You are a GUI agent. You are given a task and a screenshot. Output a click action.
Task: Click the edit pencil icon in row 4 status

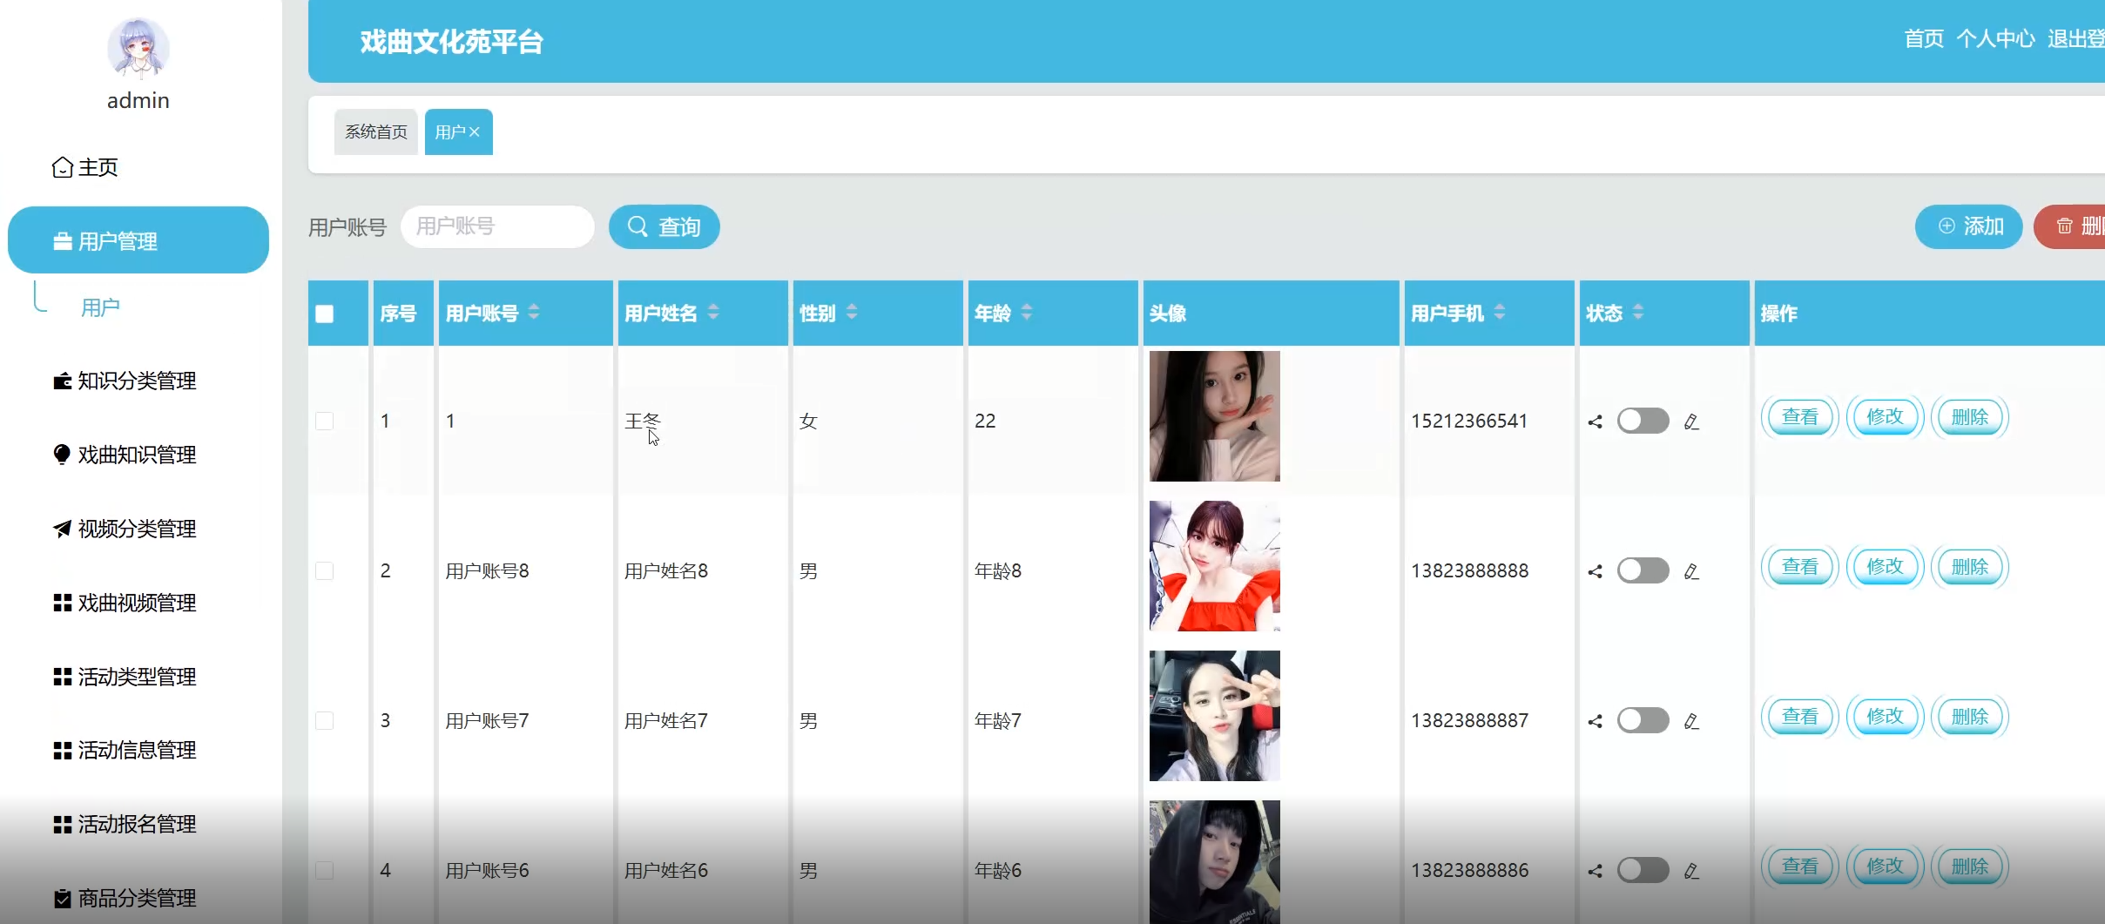(x=1691, y=871)
